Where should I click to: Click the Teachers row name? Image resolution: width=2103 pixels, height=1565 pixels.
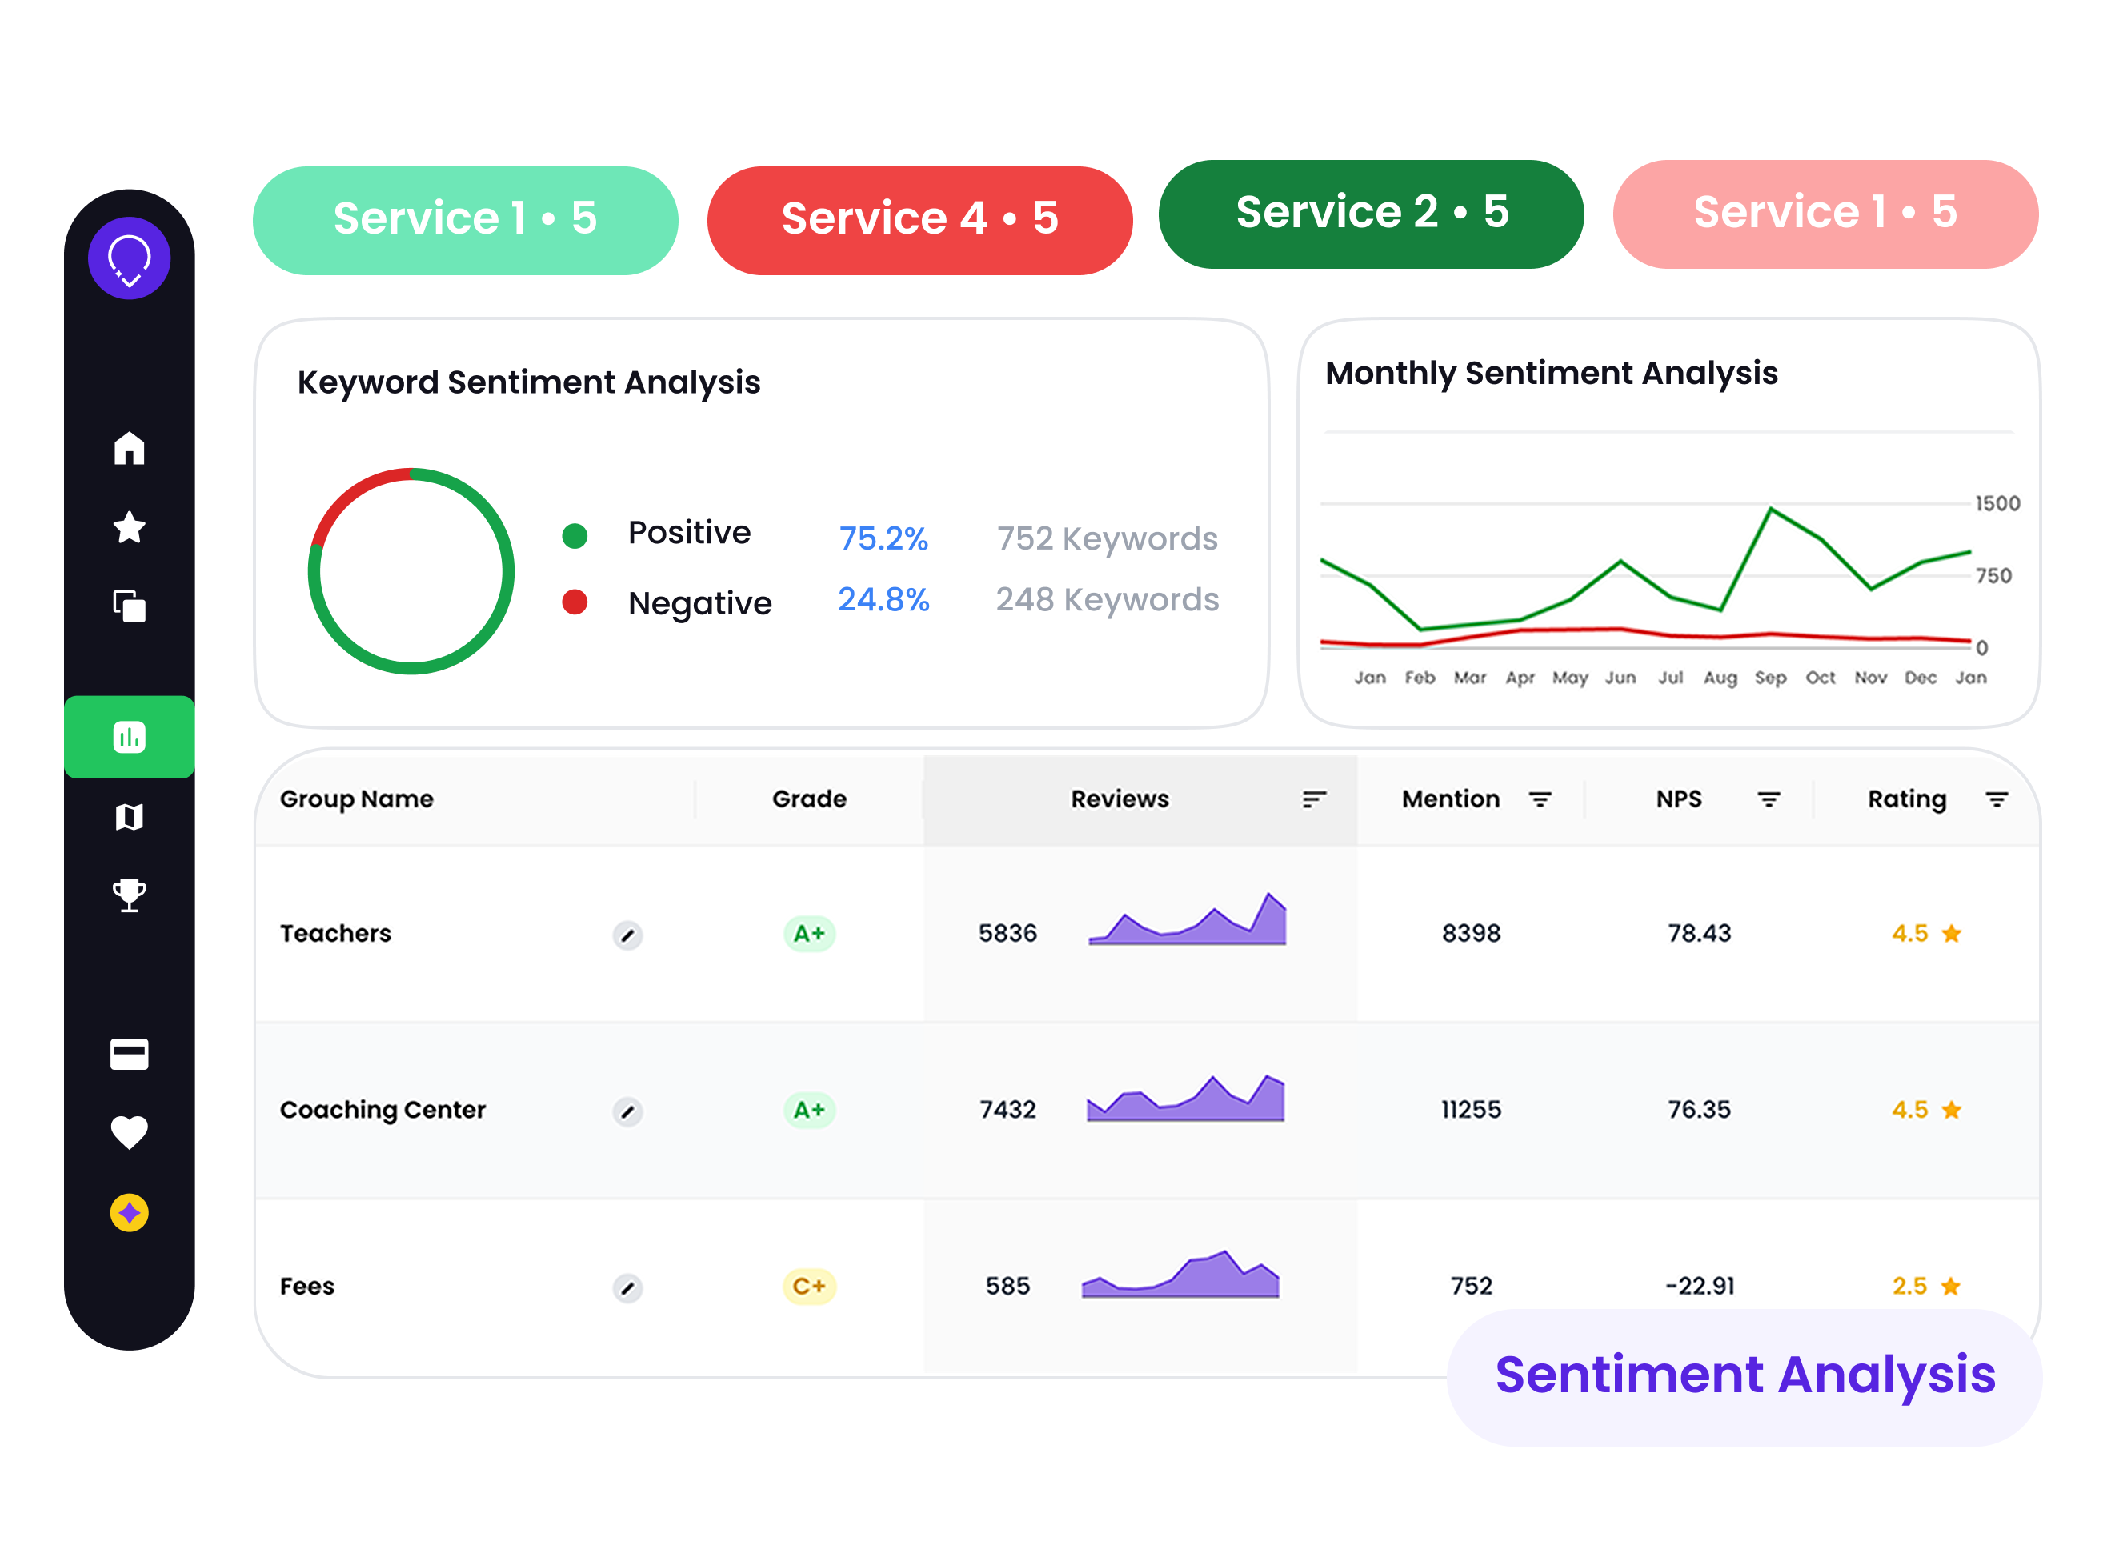point(335,933)
